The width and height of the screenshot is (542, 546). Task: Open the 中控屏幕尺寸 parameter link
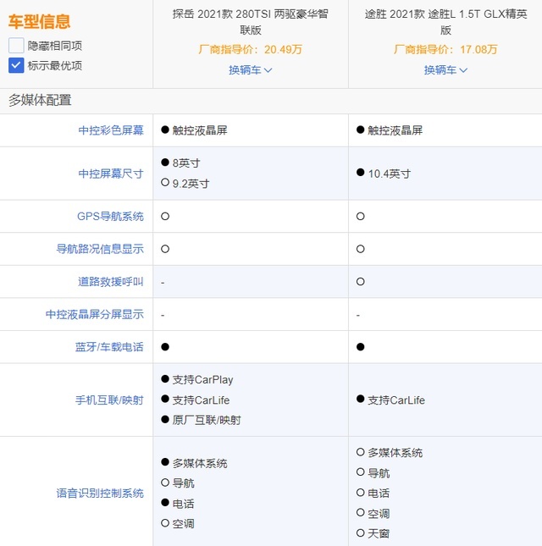click(x=111, y=174)
